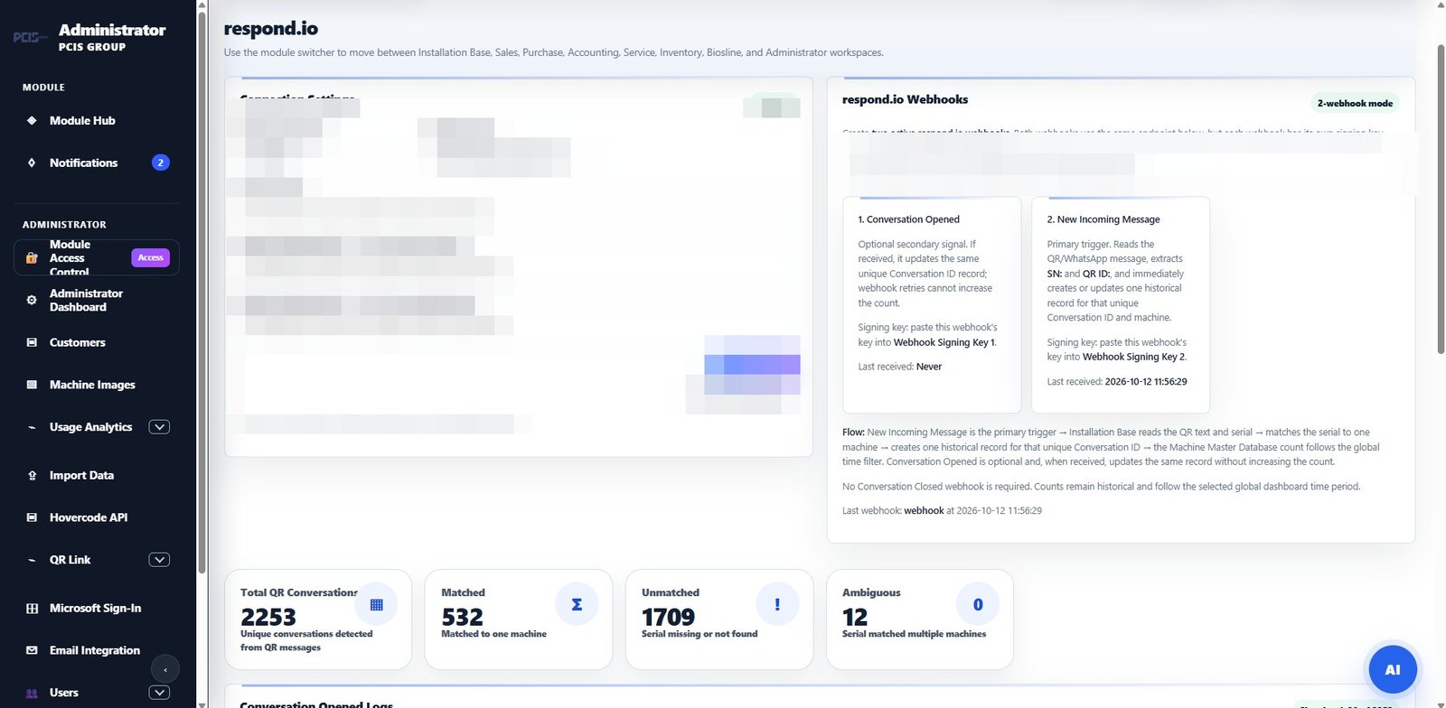Click the page vertical scrollbar
Image resolution: width=1446 pixels, height=708 pixels.
coord(1441,199)
